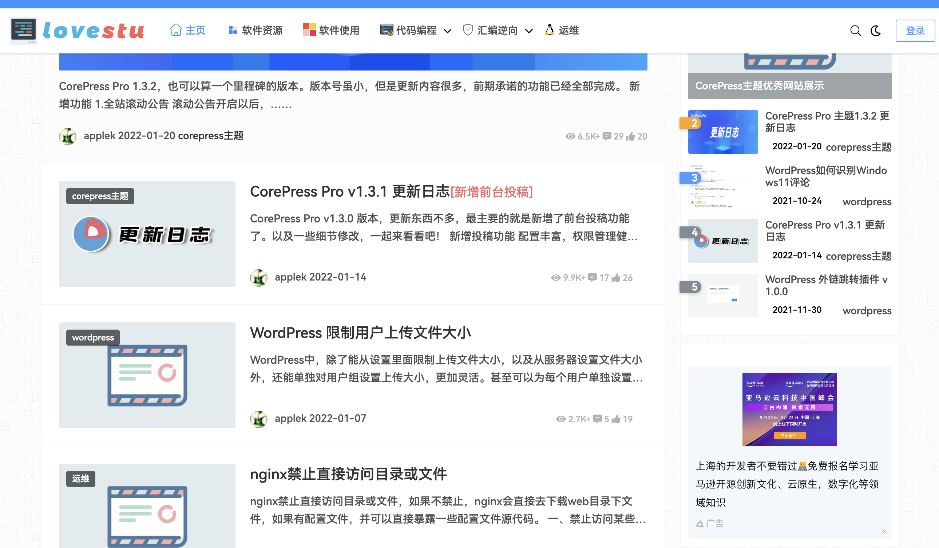Click thumbs-up icon on v1.3.1 post
939x548 pixels.
tap(615, 278)
